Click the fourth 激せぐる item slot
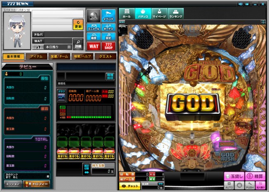Image resolution: width=269 pixels, height=192 pixels. tap(97, 147)
